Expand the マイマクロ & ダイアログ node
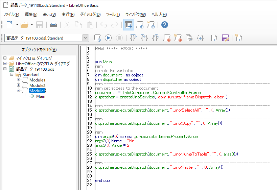The image size is (277, 190). 5,58
